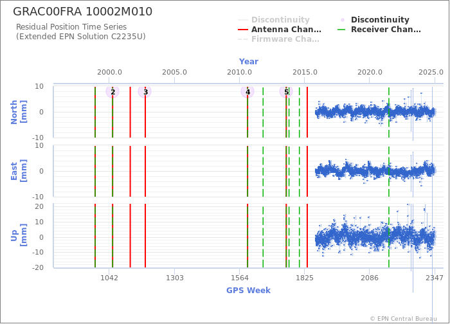Click the 1303 GPS week tick label
450x324 pixels.
click(x=174, y=278)
